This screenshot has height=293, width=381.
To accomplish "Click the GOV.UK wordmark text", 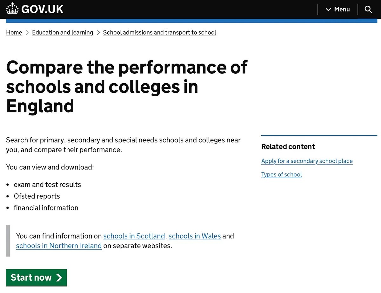I will [42, 9].
